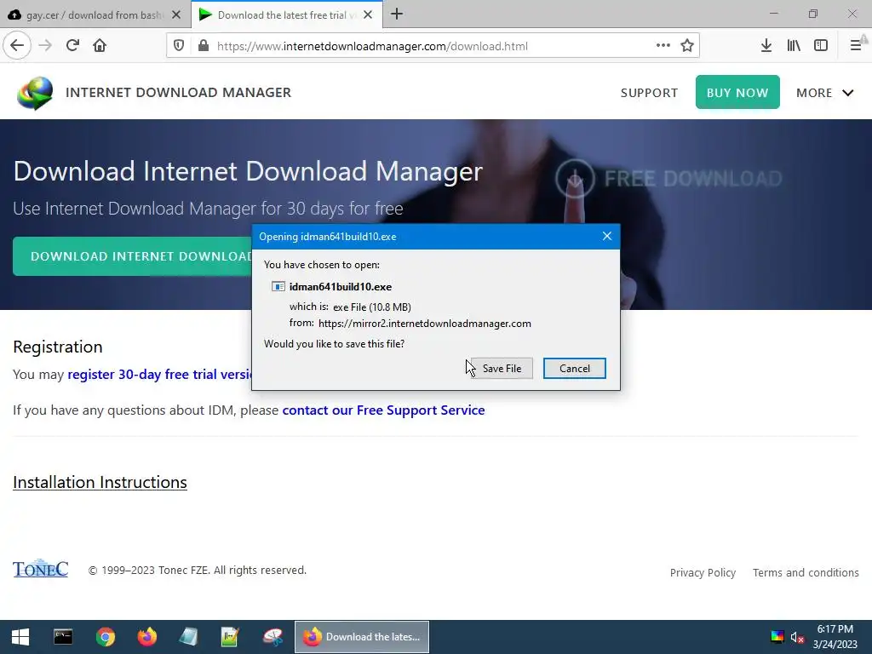Open page actions three-dot menu
The width and height of the screenshot is (872, 654).
point(663,46)
